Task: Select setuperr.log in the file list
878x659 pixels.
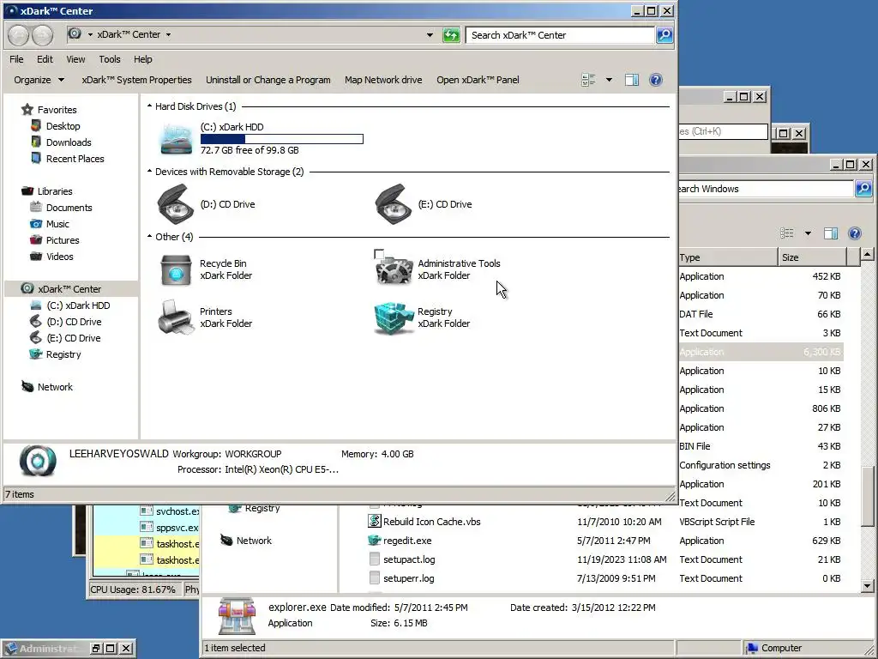Action: 408,578
